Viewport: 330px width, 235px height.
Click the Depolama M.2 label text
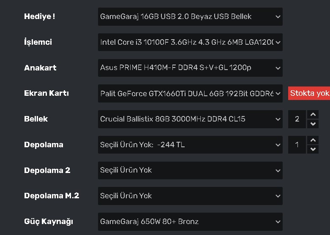52,196
